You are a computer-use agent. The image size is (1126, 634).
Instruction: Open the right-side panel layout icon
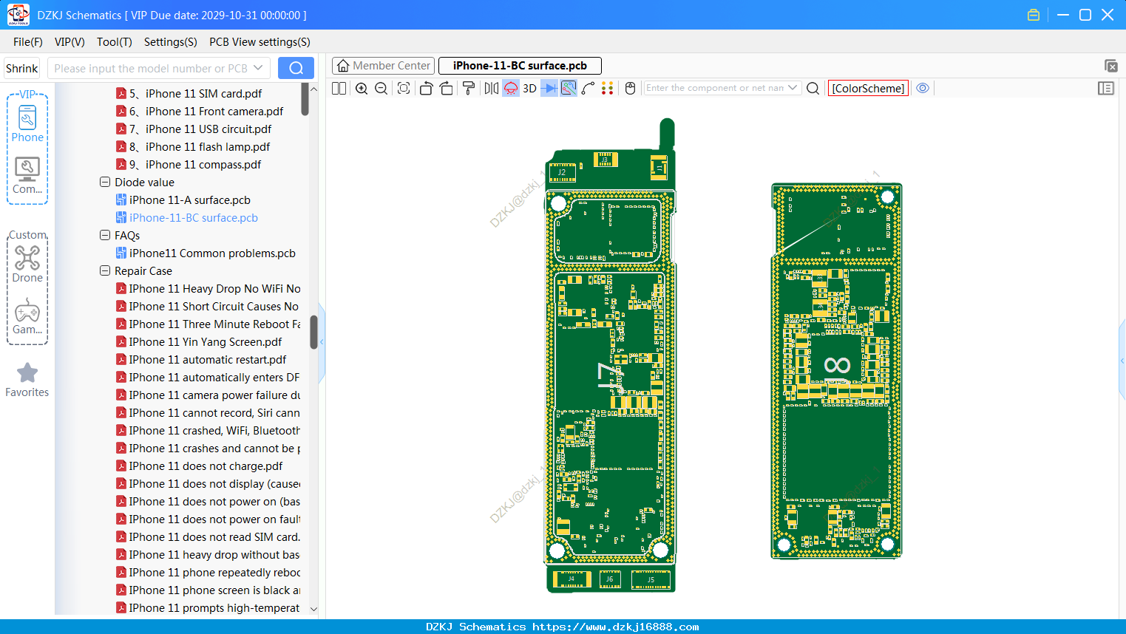pyautogui.click(x=1106, y=88)
